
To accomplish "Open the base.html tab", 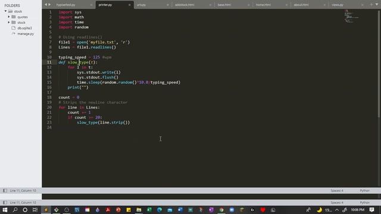I will click(x=224, y=5).
